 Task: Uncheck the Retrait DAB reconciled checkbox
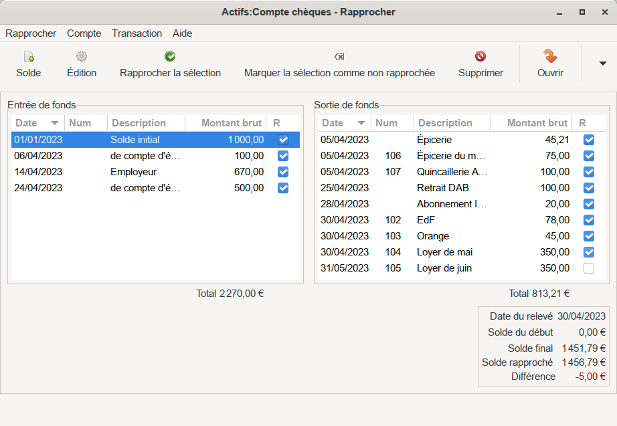tap(588, 188)
